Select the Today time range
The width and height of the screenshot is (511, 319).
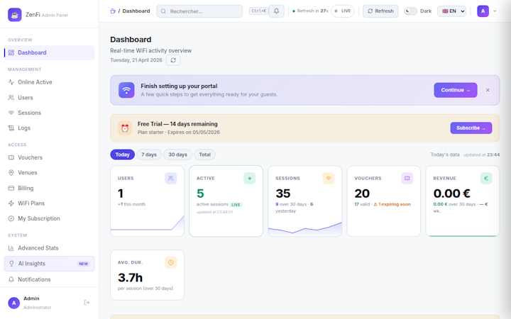(x=122, y=155)
